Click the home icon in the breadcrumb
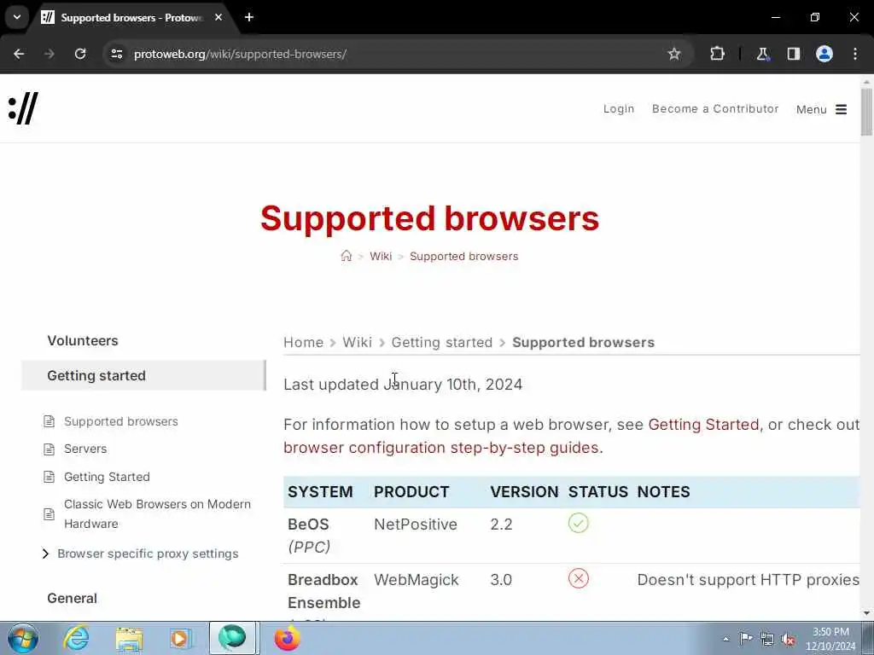The width and height of the screenshot is (874, 655). tap(347, 256)
